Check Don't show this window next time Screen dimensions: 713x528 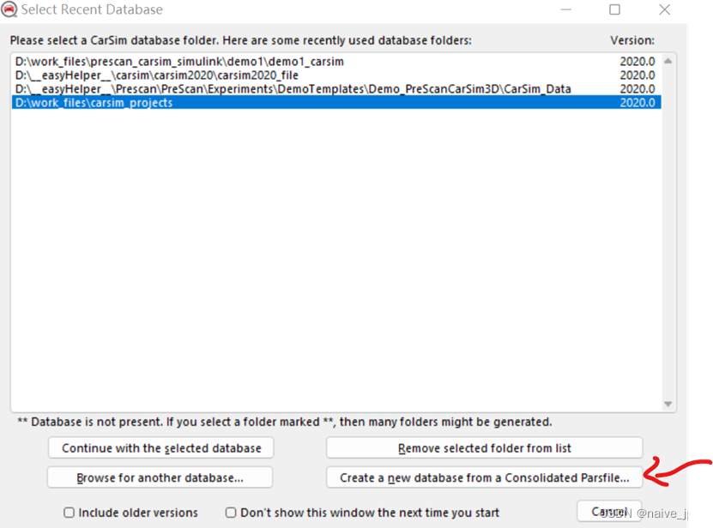click(x=231, y=513)
